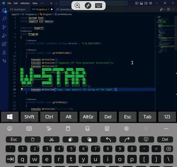Open floating keyboard icon in toolbar
The height and width of the screenshot is (167, 177).
click(107, 129)
